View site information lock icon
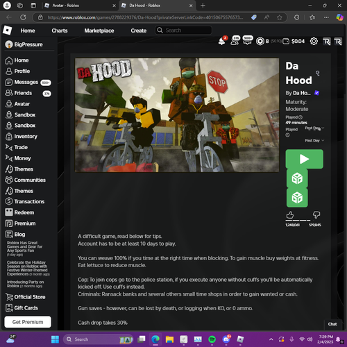347x347 pixels. (x=40, y=17)
